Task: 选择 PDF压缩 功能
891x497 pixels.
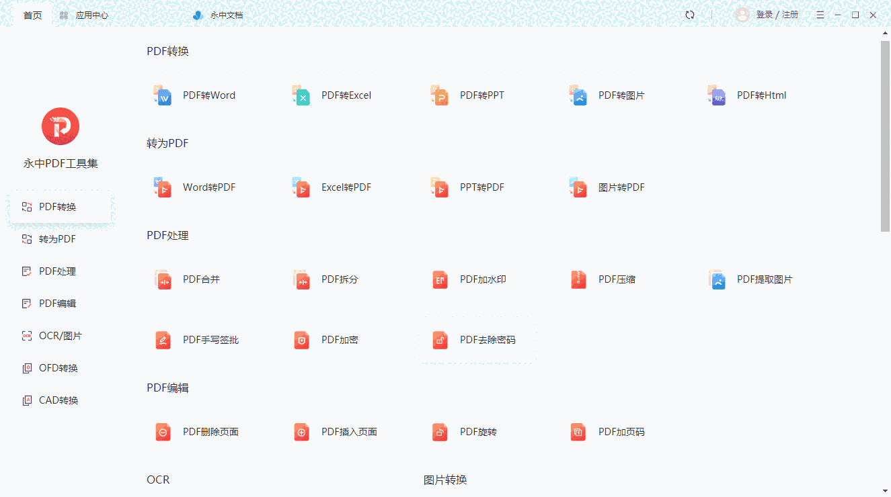Action: 605,279
